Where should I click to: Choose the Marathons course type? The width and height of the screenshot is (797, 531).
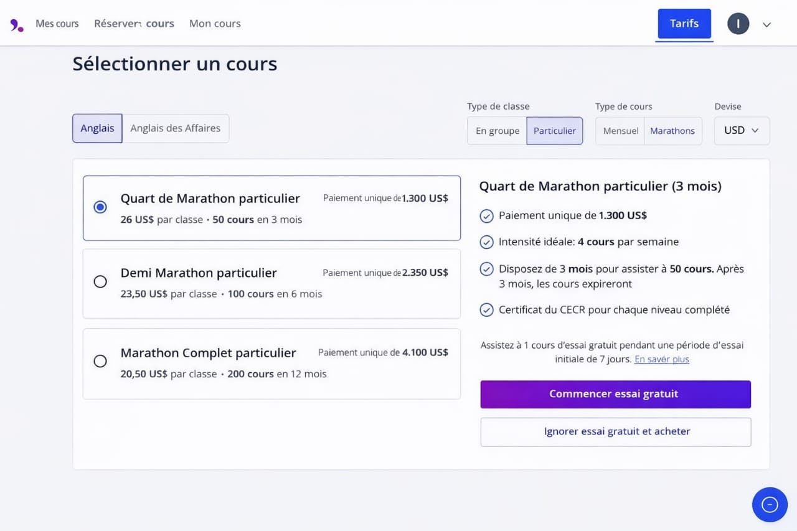[672, 131]
